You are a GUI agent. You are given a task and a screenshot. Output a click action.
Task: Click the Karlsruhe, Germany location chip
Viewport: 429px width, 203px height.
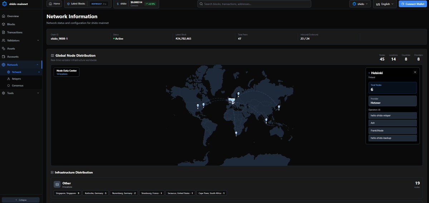pyautogui.click(x=96, y=193)
